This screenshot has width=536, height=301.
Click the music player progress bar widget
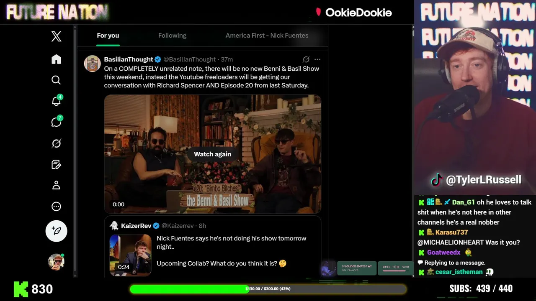[x=396, y=268]
